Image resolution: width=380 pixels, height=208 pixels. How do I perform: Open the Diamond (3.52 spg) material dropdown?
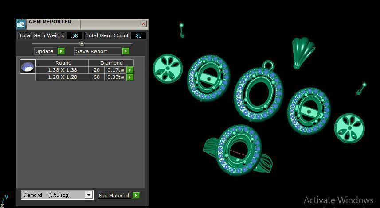click(89, 195)
